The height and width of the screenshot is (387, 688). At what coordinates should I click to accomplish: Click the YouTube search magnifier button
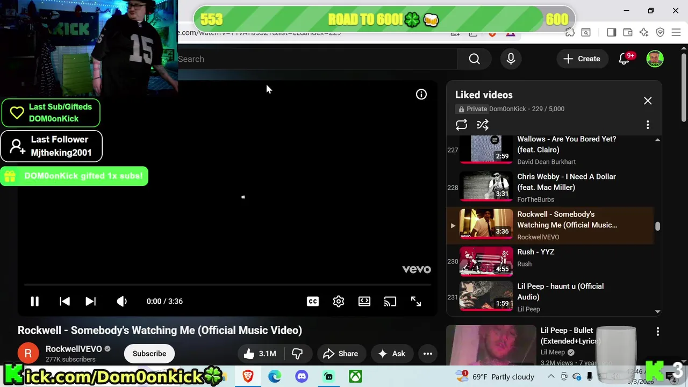pos(474,59)
